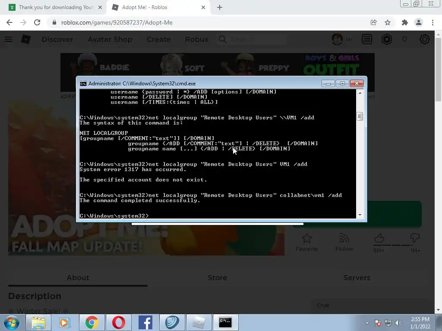The image size is (442, 331).
Task: Click the cmd window system menu icon
Action: coord(83,84)
